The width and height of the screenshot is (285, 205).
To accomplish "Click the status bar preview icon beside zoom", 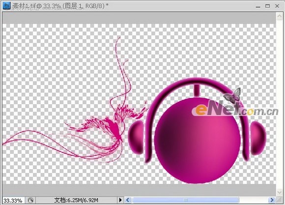I will click(x=30, y=200).
